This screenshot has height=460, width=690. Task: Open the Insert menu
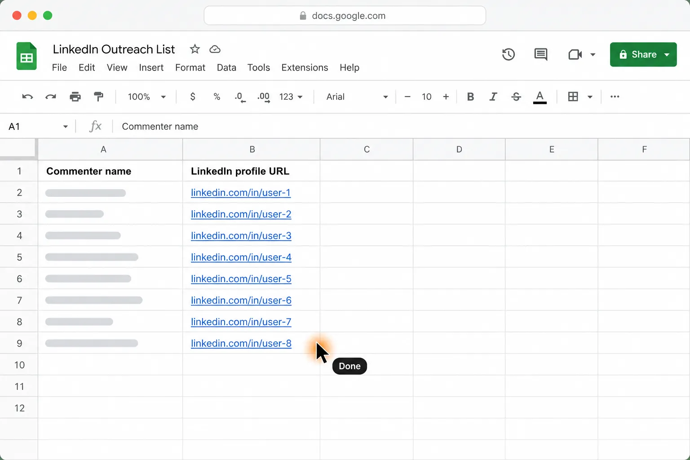[x=151, y=67]
